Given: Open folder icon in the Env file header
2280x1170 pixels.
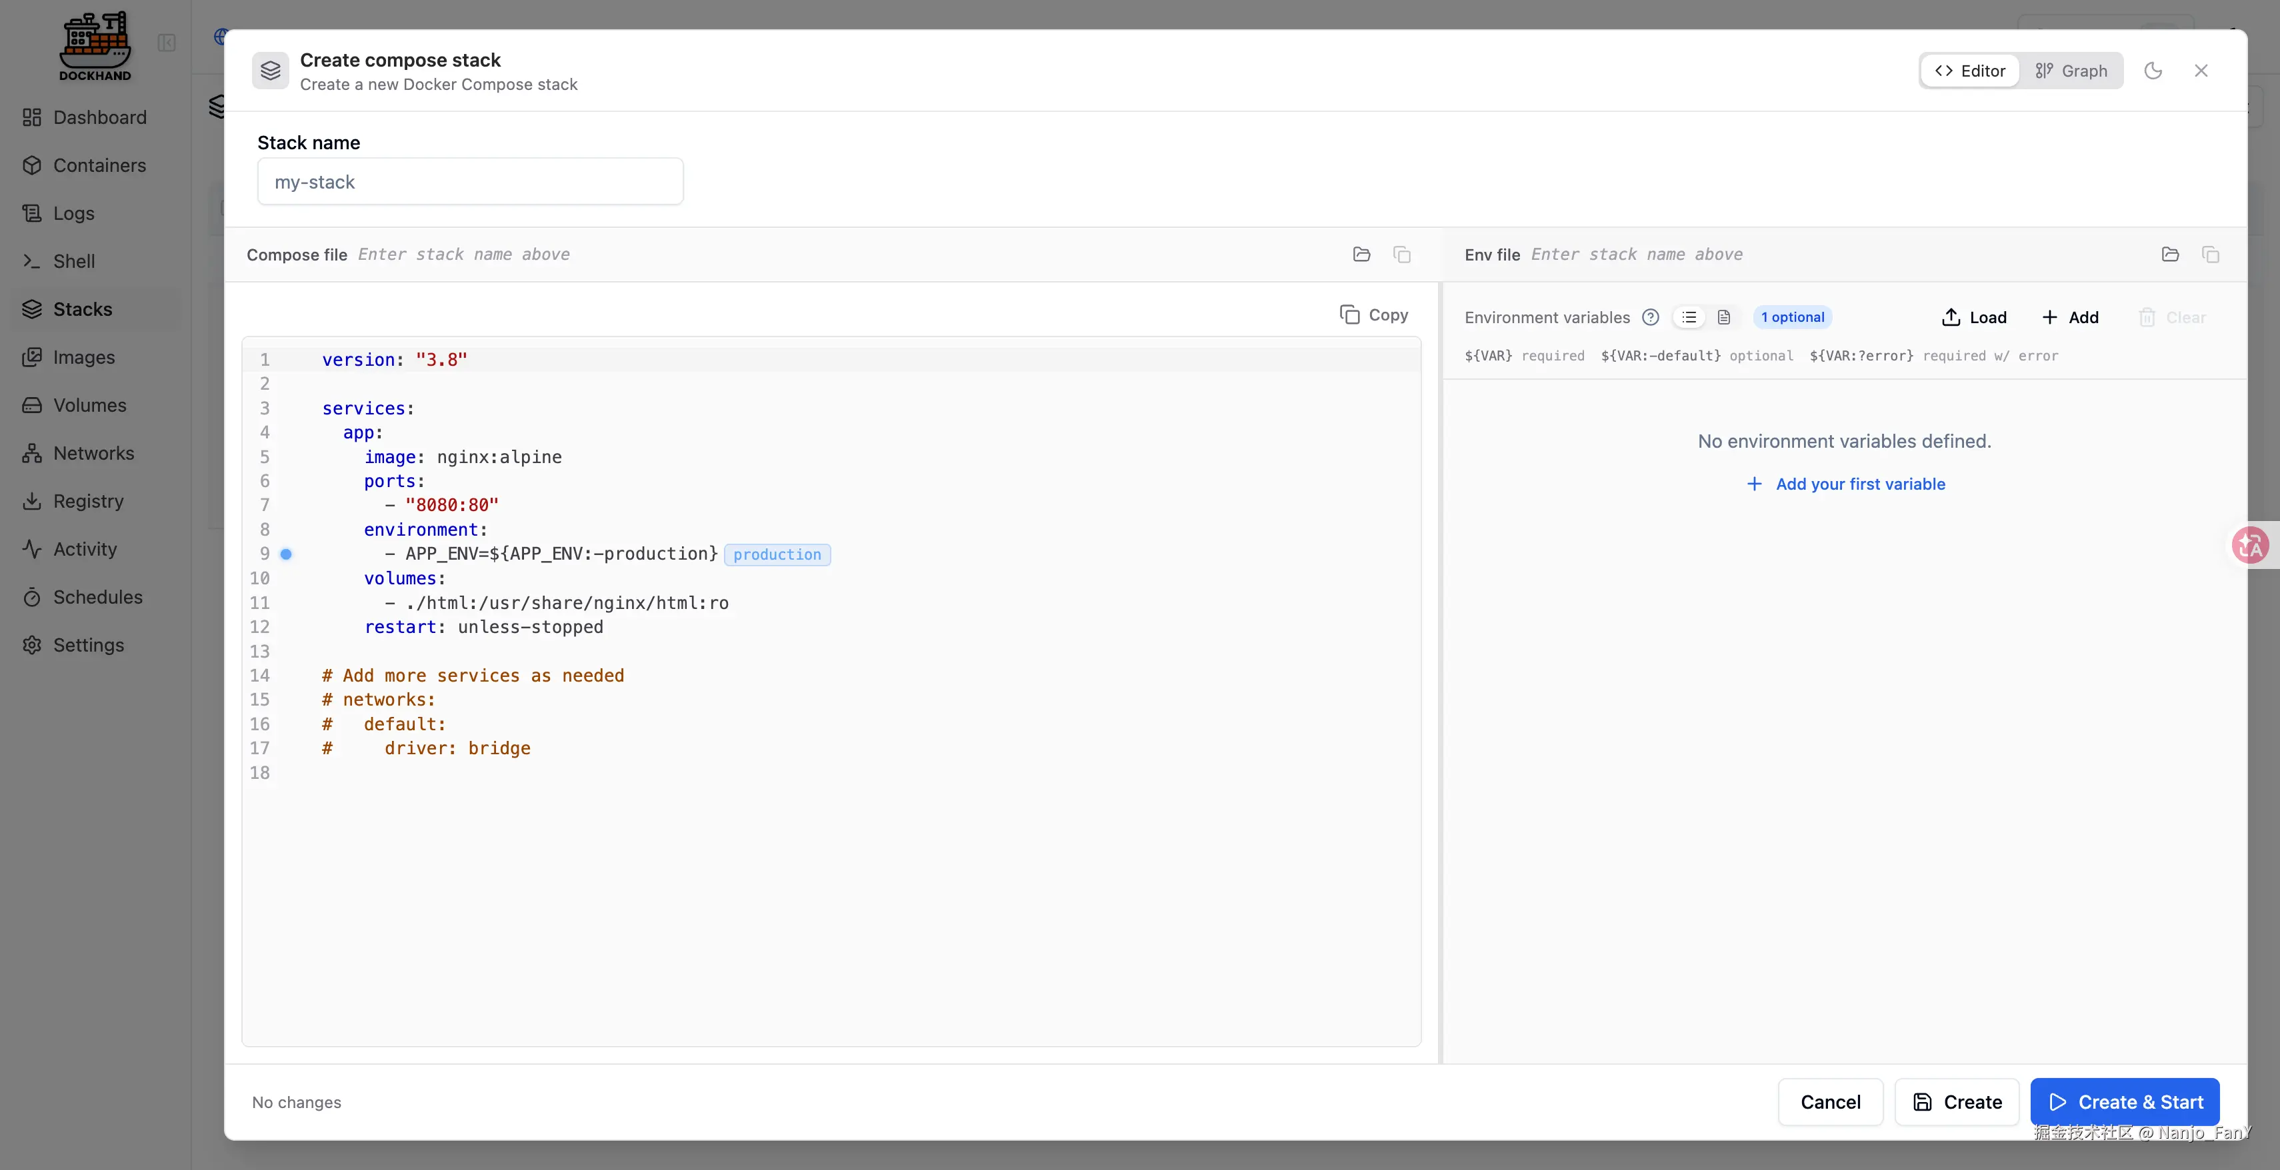Looking at the screenshot, I should [2169, 255].
